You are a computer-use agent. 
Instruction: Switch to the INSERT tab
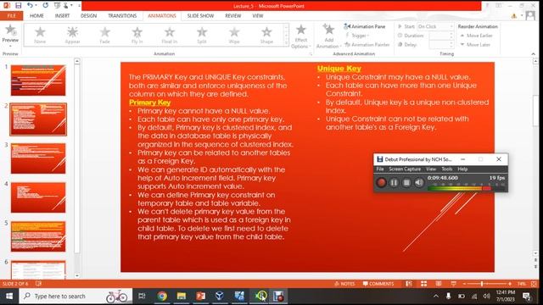(x=62, y=16)
